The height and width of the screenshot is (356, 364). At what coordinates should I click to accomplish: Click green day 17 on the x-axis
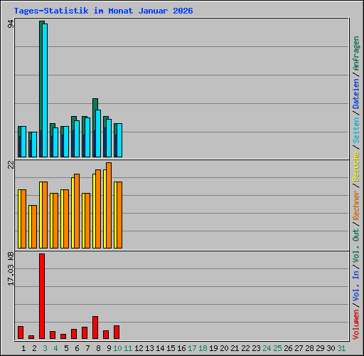(x=192, y=348)
